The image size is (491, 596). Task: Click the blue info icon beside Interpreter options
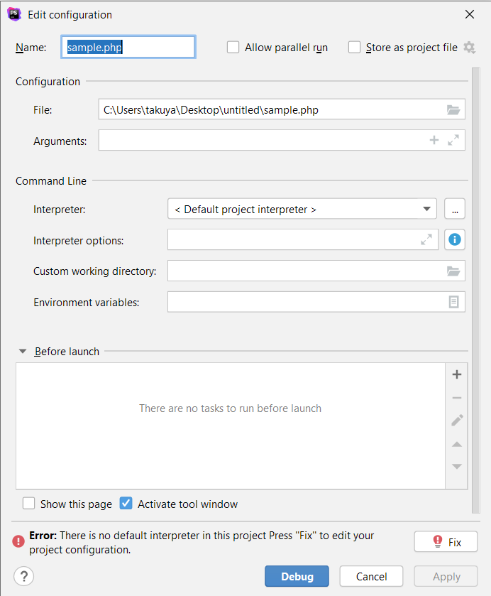pyautogui.click(x=455, y=240)
